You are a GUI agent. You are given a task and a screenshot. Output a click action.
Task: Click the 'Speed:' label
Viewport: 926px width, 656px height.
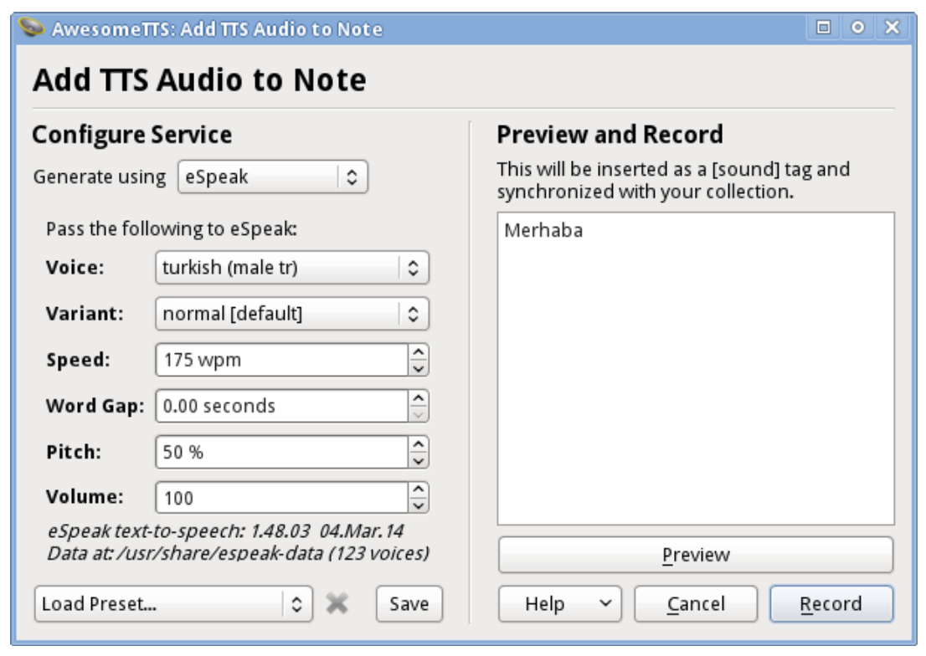click(78, 360)
